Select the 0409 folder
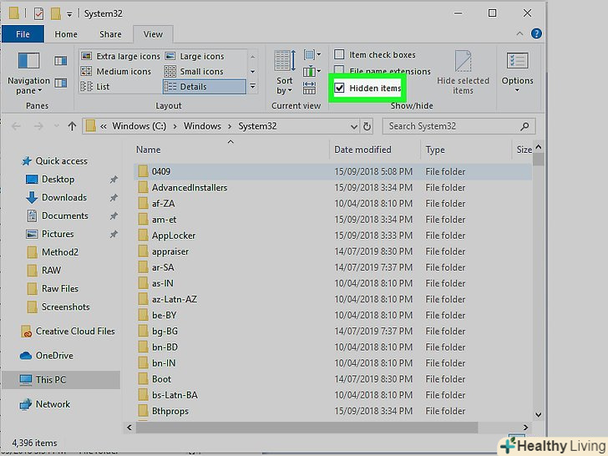This screenshot has width=608, height=456. 333,171
